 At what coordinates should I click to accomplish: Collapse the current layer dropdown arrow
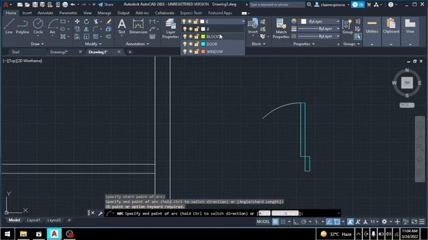(243, 21)
